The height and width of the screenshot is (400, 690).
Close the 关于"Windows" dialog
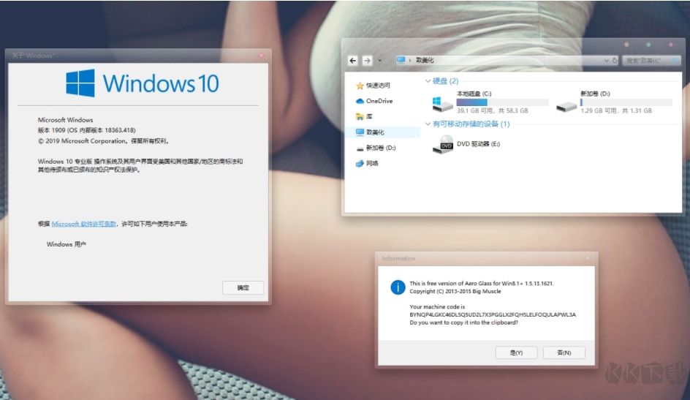[x=261, y=56]
